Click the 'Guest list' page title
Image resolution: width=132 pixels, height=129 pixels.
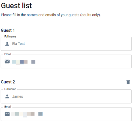pos(16,6)
